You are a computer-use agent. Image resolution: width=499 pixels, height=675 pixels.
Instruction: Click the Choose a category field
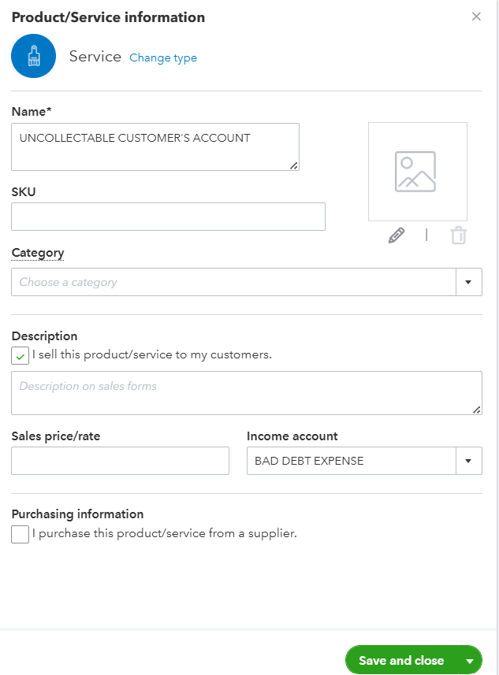point(233,282)
